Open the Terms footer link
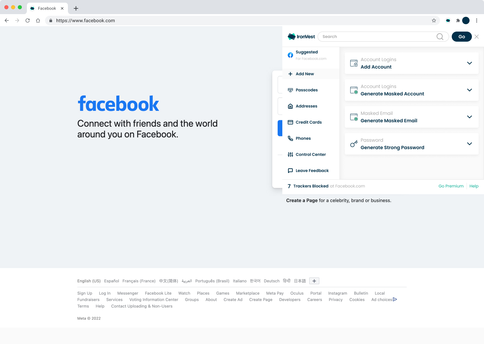Image resolution: width=484 pixels, height=344 pixels. (x=83, y=306)
